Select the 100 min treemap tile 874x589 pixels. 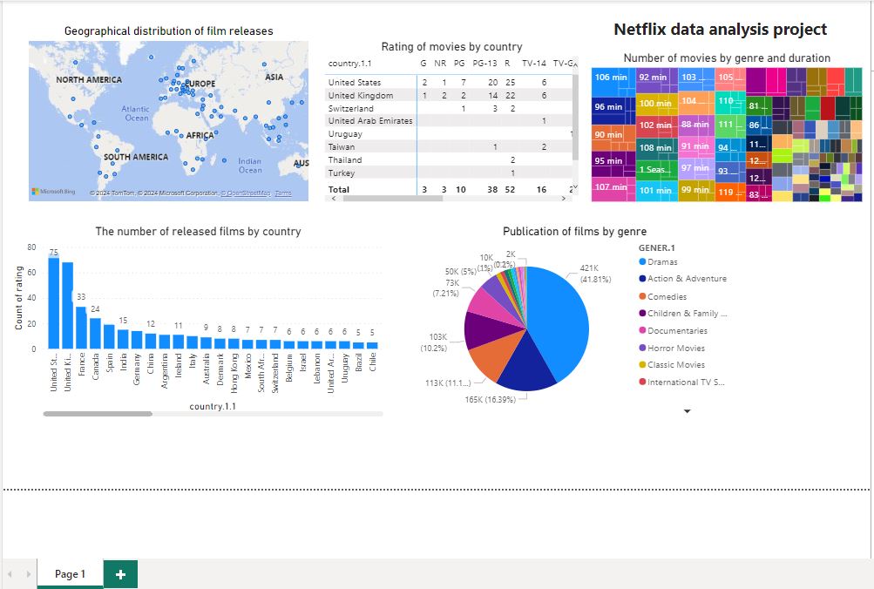(657, 105)
